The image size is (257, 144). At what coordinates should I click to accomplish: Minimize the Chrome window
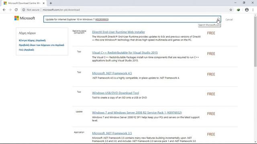235,3
